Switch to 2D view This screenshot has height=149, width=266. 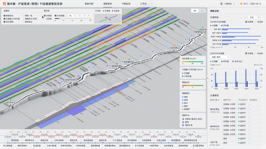(202, 11)
